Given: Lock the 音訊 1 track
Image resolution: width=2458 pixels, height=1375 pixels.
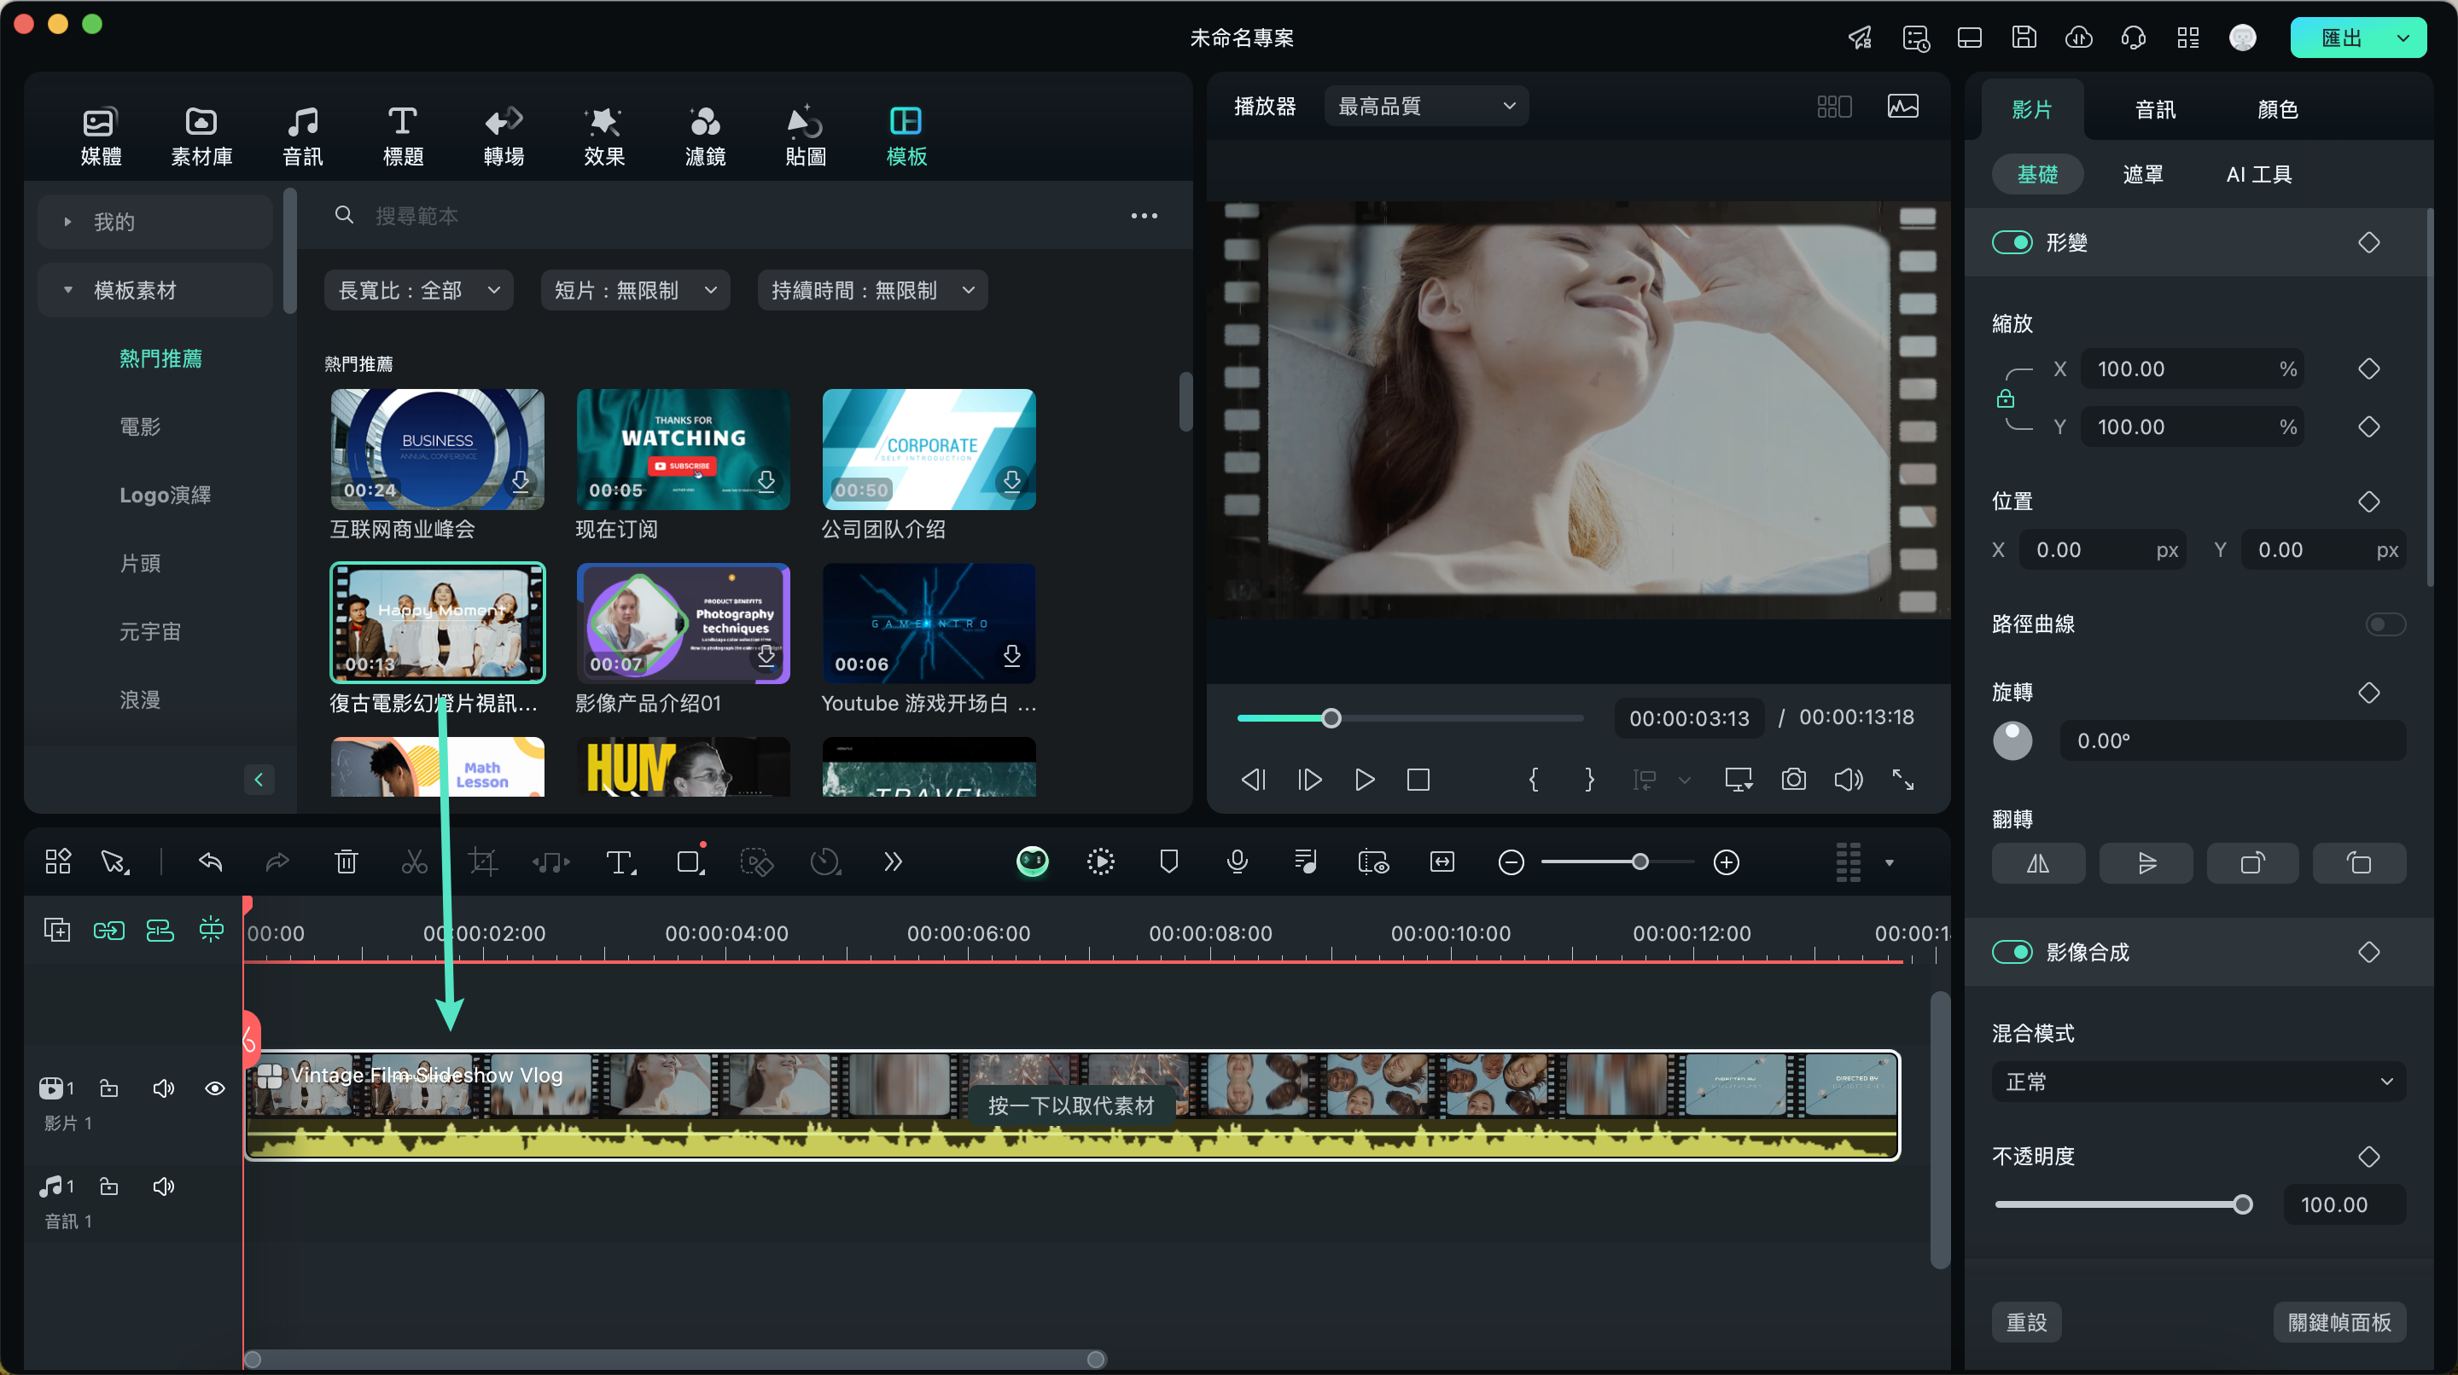Looking at the screenshot, I should (x=108, y=1186).
